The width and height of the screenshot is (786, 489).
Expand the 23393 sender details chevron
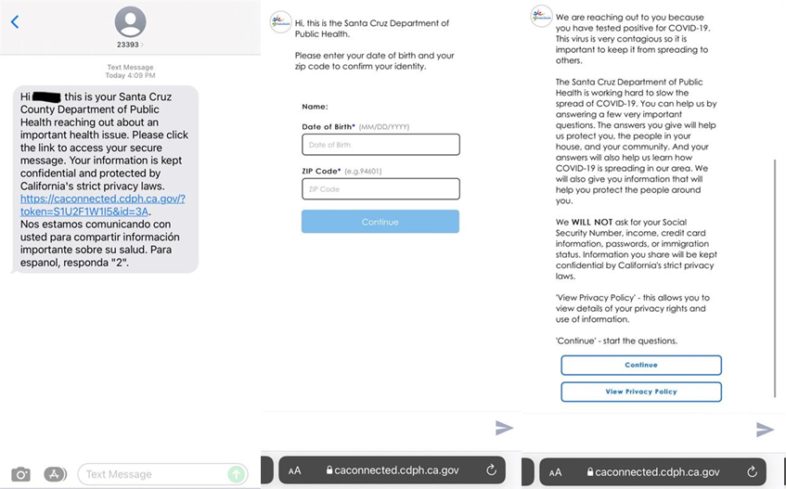(142, 45)
